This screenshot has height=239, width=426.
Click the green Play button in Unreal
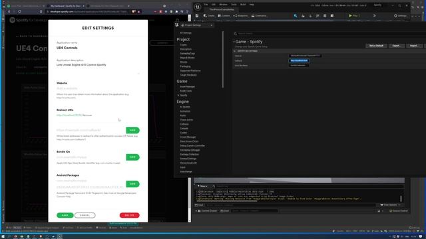pyautogui.click(x=353, y=16)
